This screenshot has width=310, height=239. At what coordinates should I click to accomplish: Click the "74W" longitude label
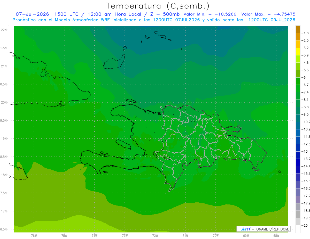[94, 236]
